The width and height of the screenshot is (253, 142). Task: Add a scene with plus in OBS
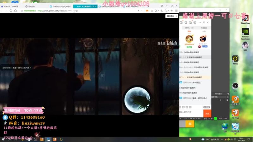point(220,100)
